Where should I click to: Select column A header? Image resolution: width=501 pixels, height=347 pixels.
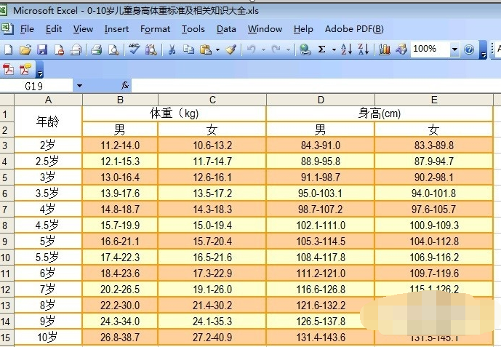coord(48,100)
